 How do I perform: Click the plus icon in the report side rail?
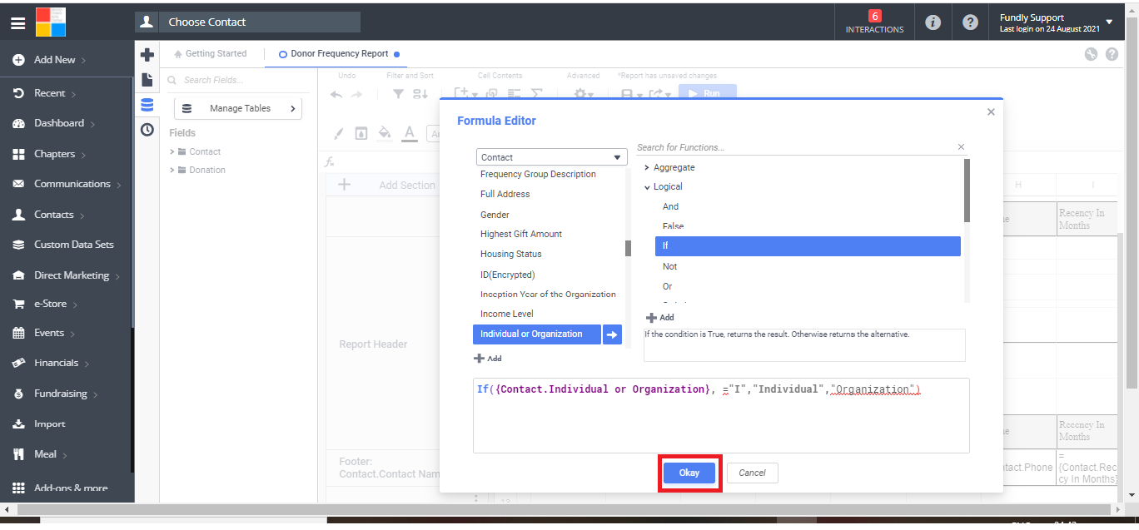[x=147, y=55]
